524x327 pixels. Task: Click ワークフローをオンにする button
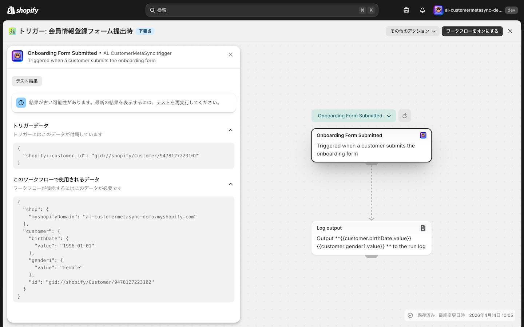coord(472,31)
